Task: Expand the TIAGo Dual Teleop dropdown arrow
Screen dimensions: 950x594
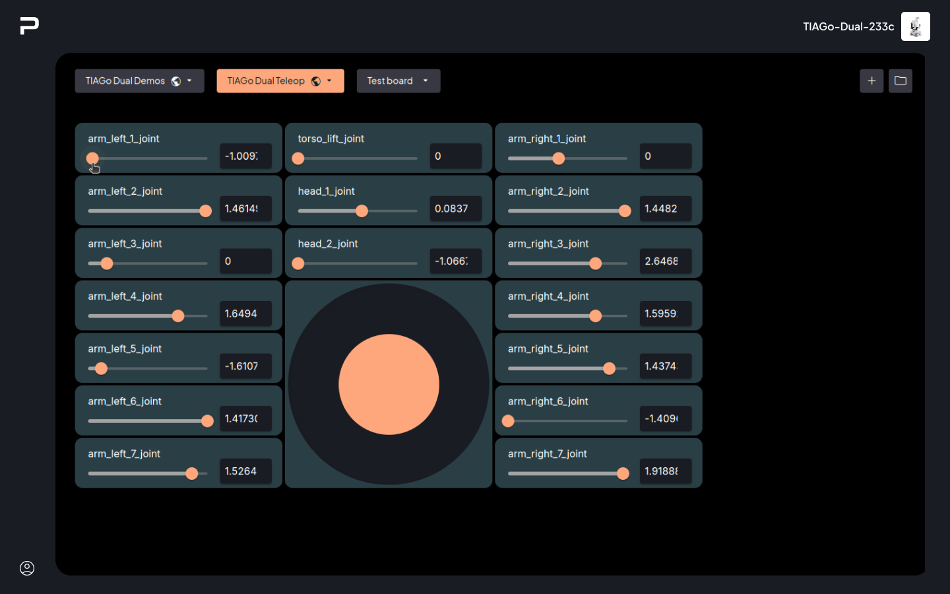Action: click(329, 81)
